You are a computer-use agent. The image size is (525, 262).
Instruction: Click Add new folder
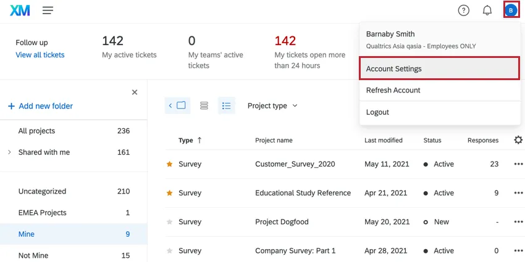pos(40,106)
